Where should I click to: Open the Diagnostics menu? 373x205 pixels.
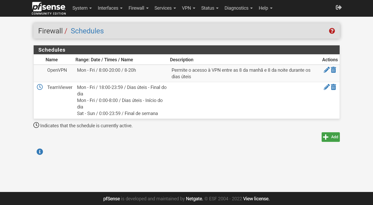pos(238,8)
